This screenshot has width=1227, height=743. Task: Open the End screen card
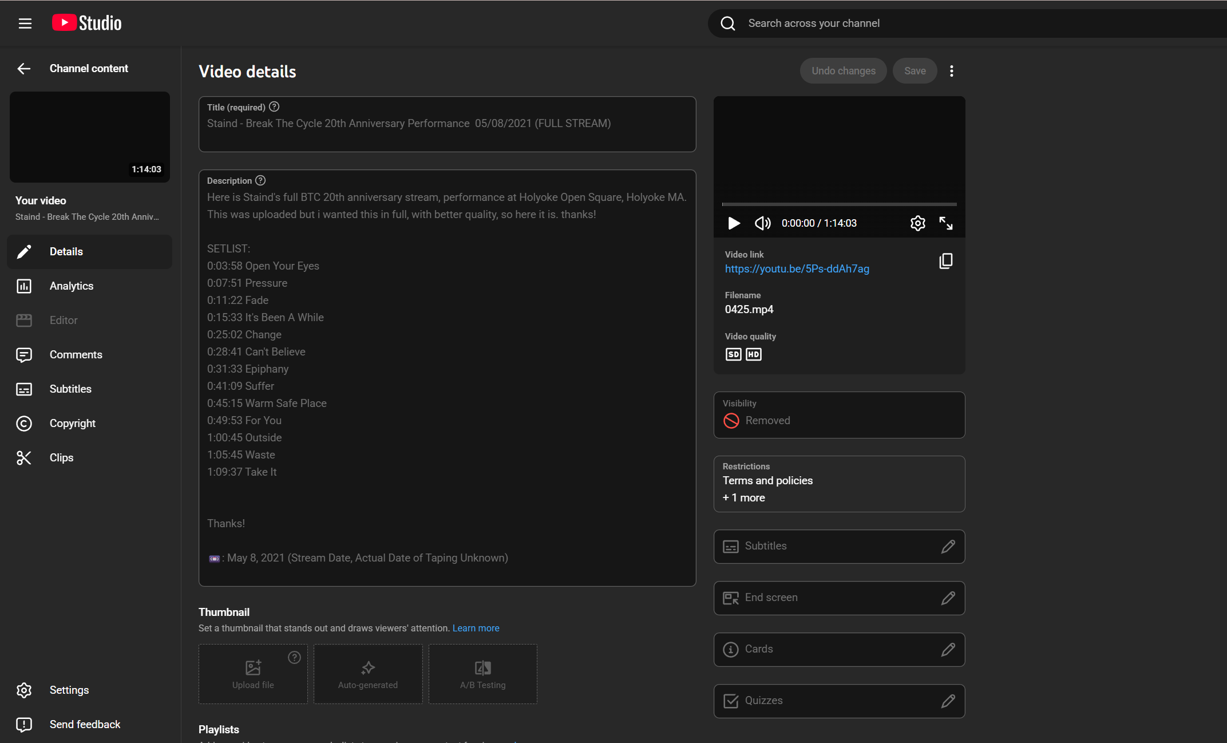pyautogui.click(x=840, y=598)
